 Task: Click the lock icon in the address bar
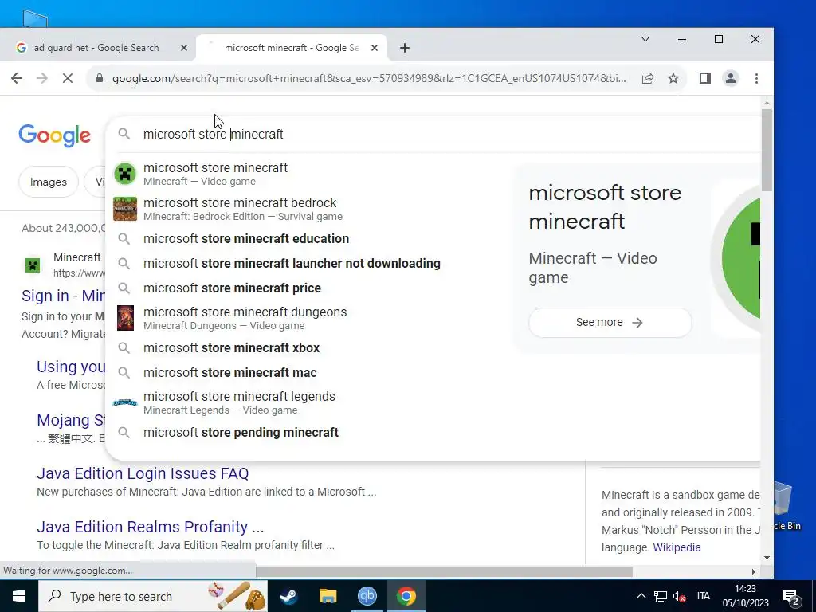pyautogui.click(x=100, y=79)
